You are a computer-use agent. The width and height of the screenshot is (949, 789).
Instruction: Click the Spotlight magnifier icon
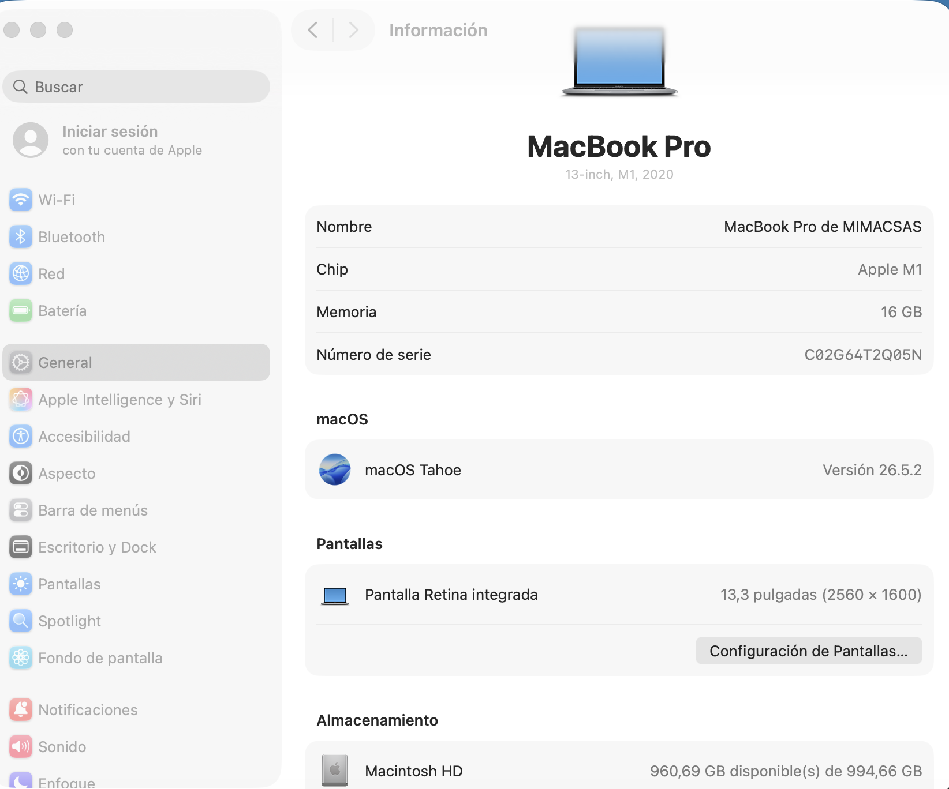click(x=21, y=621)
